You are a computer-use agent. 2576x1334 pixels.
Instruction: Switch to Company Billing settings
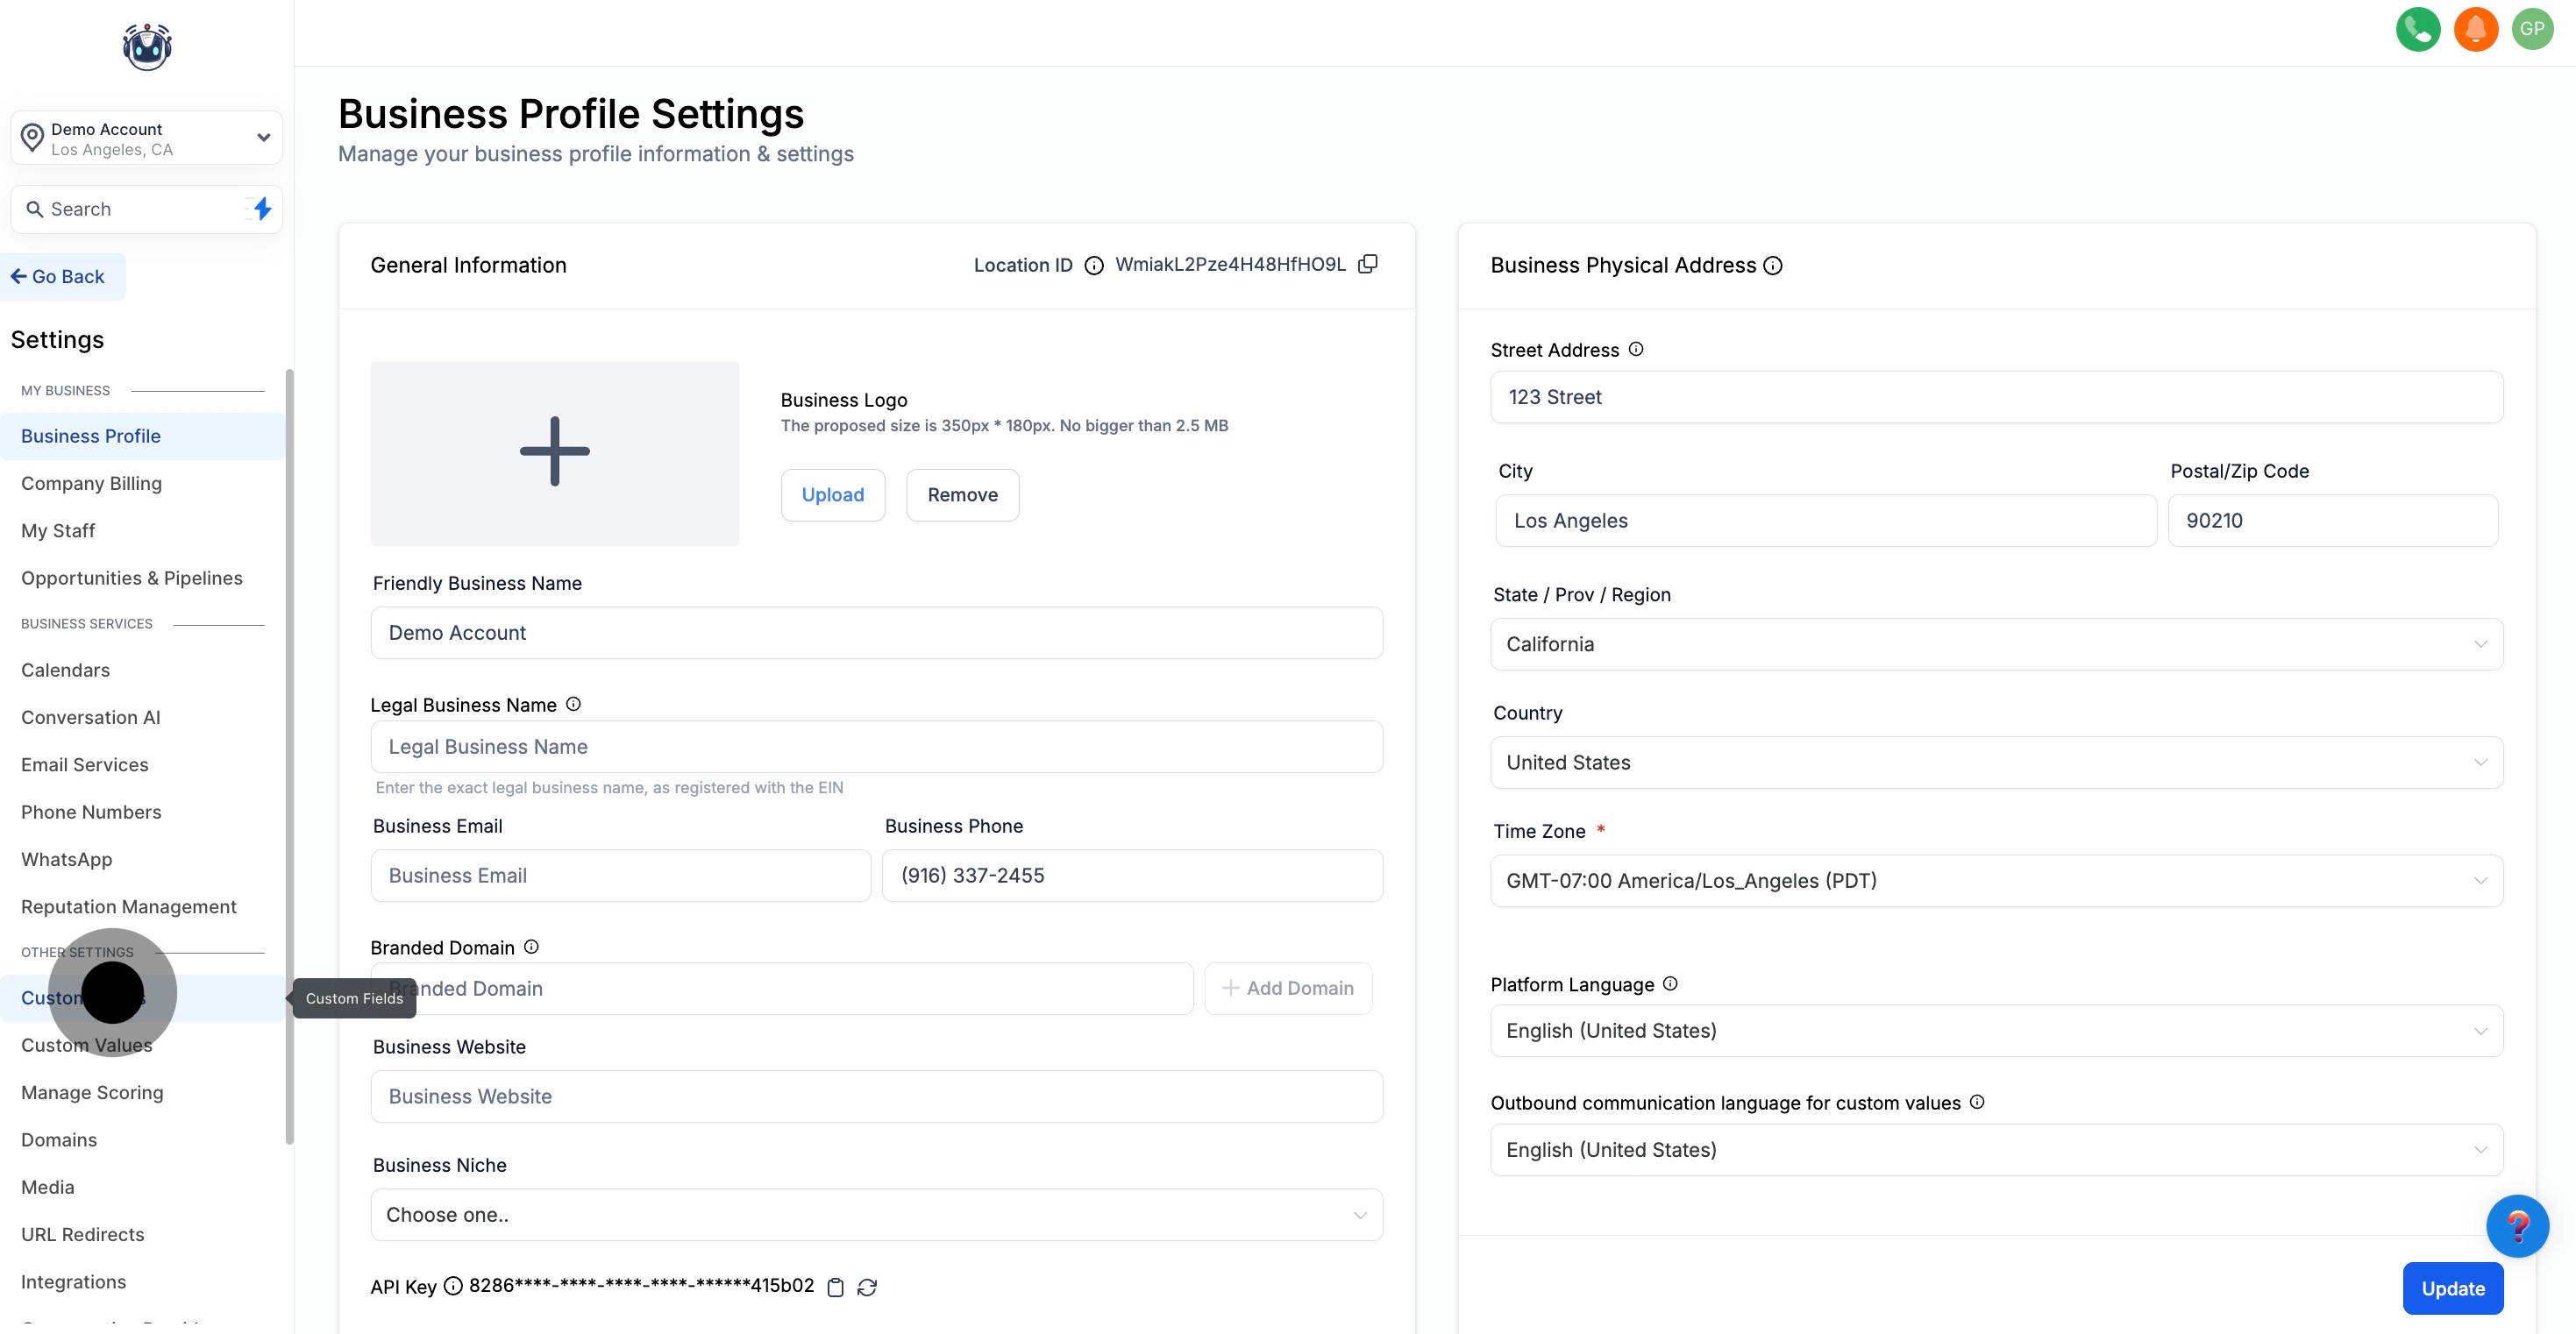91,483
